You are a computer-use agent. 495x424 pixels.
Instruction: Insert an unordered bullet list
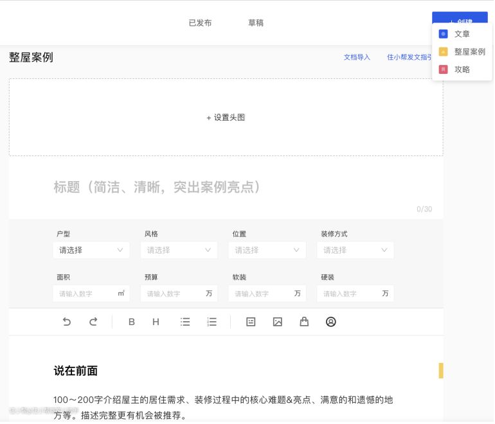(185, 322)
